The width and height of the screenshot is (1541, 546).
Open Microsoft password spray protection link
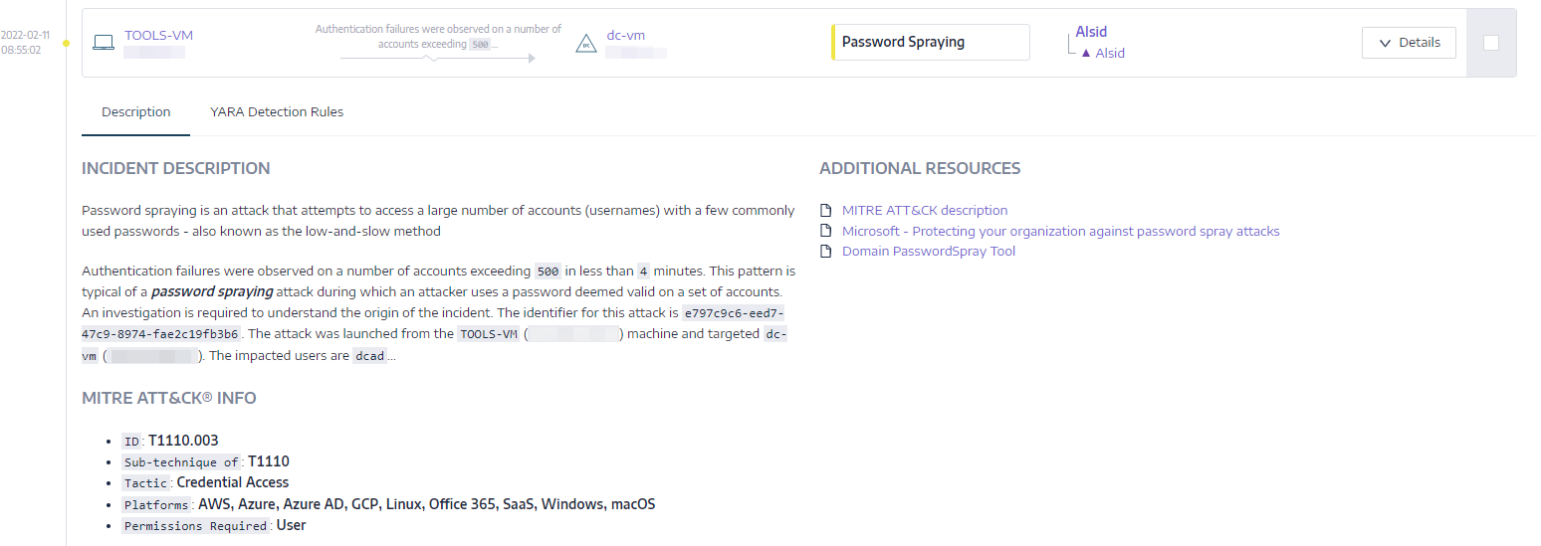point(1061,231)
